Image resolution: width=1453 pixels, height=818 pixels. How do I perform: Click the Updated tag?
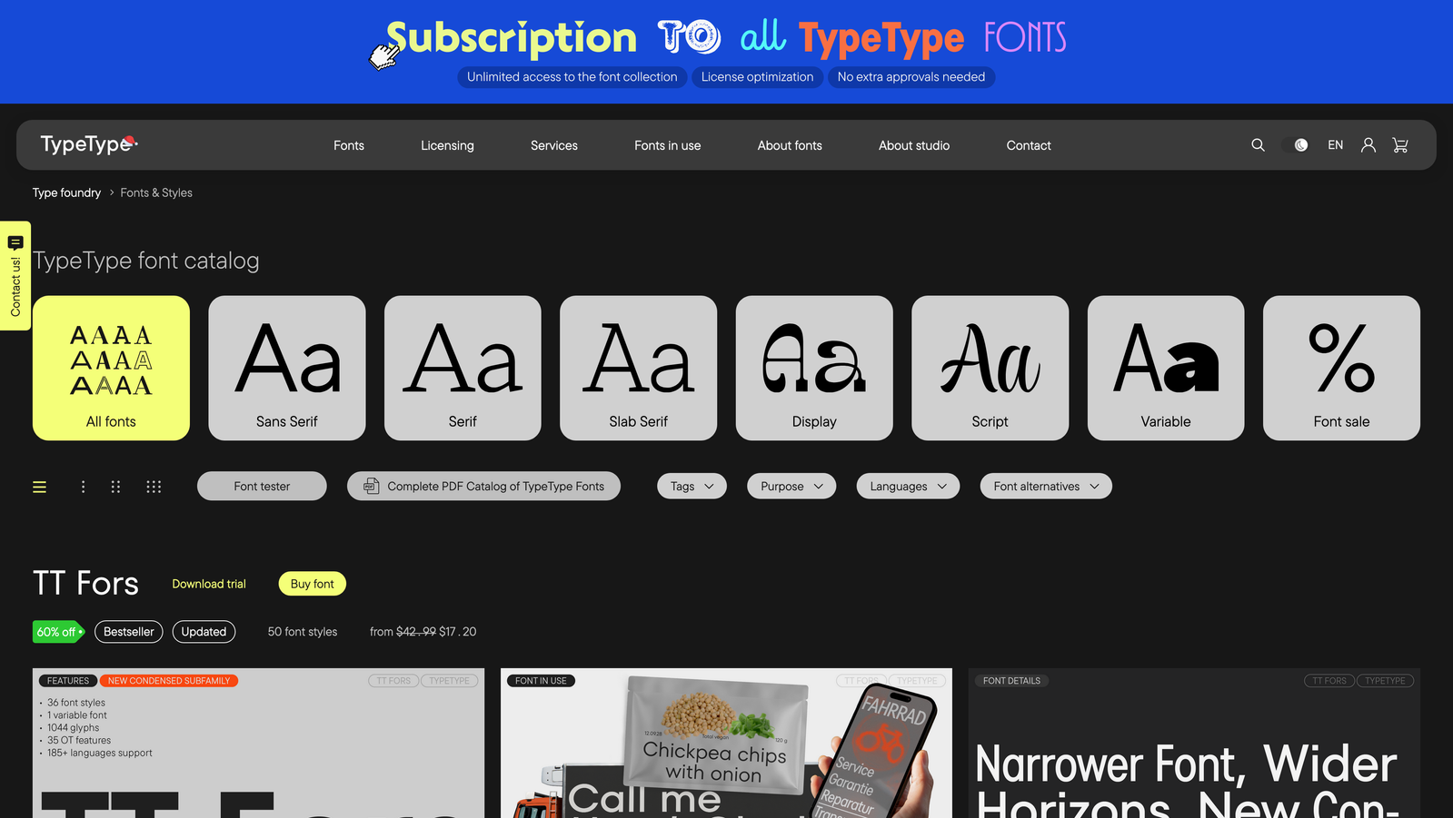pos(204,632)
